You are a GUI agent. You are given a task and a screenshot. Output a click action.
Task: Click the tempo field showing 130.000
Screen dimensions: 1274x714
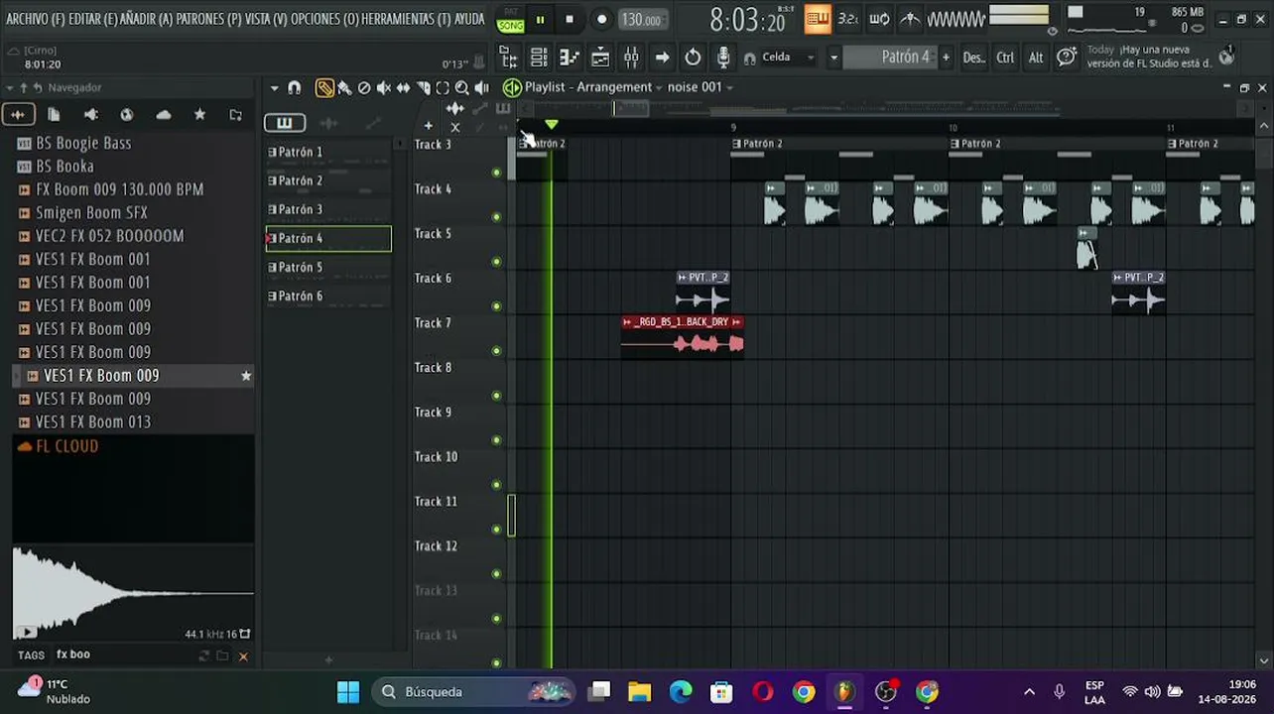point(641,20)
